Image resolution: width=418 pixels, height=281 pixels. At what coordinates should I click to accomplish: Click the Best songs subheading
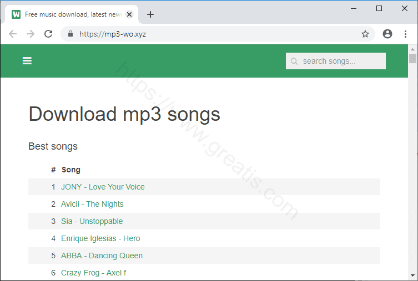53,146
